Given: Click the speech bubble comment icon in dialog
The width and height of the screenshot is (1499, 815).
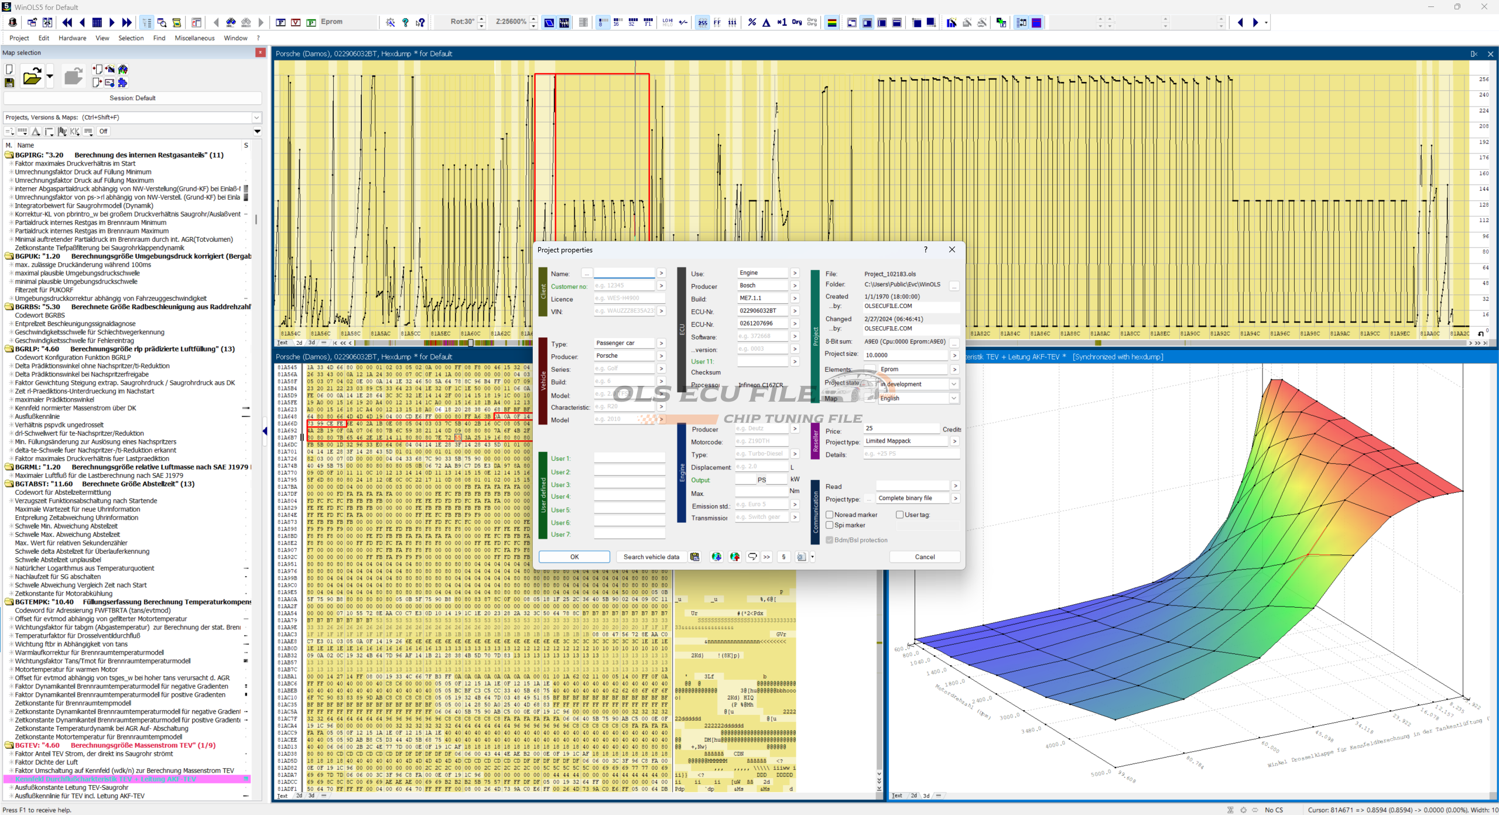Looking at the screenshot, I should [752, 557].
